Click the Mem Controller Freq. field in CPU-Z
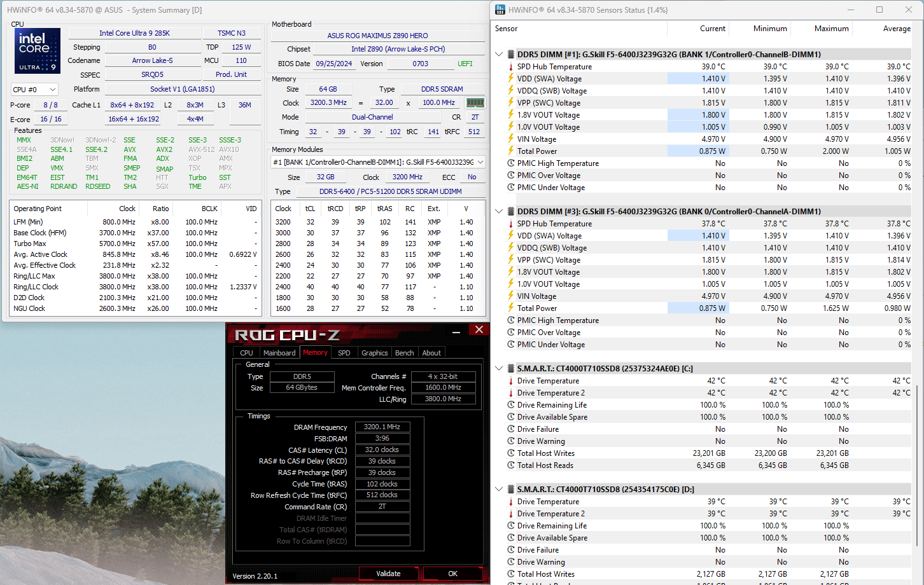Screen dimensions: 924x585 444,388
